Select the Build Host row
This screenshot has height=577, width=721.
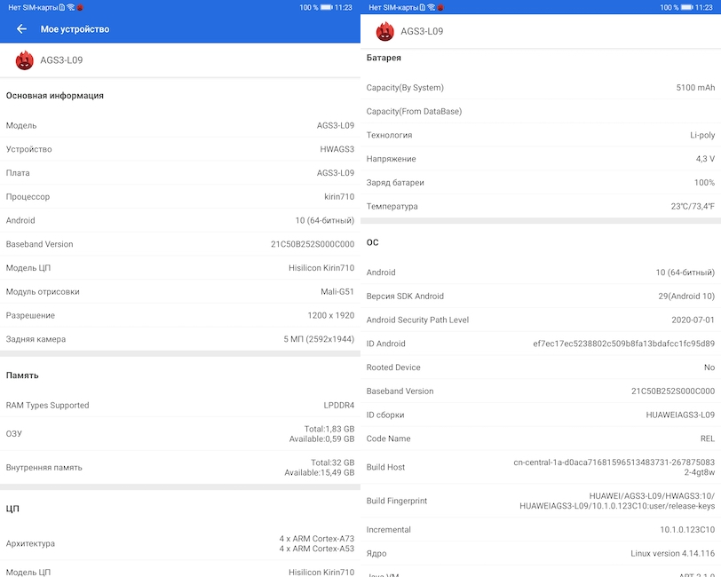(x=541, y=467)
